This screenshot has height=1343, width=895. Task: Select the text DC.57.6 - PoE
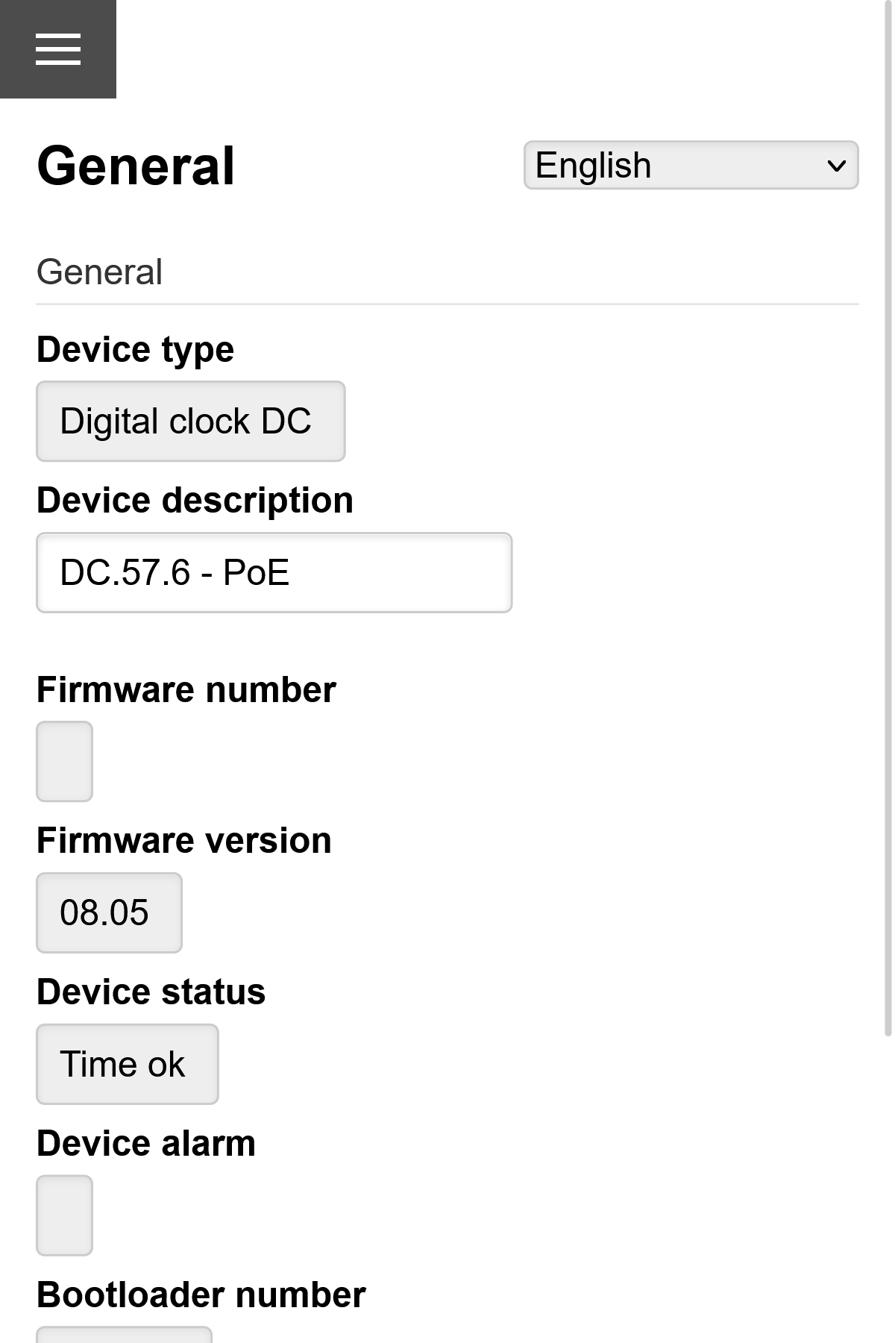(x=175, y=572)
